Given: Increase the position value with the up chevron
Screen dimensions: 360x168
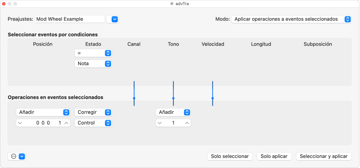Looking at the screenshot, I should (x=66, y=123).
